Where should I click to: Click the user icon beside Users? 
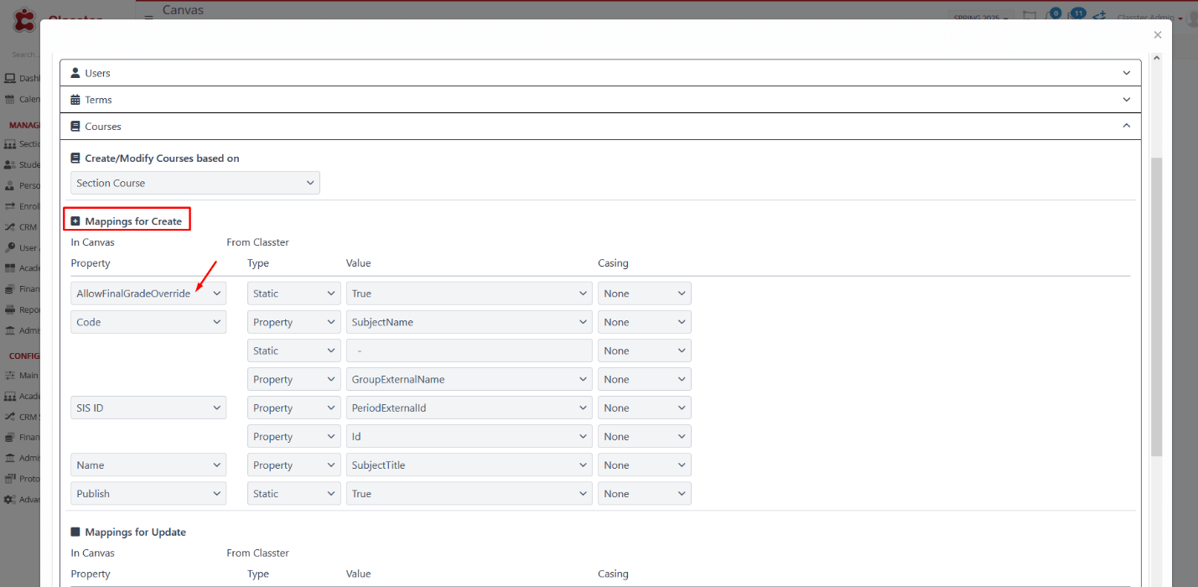click(75, 73)
